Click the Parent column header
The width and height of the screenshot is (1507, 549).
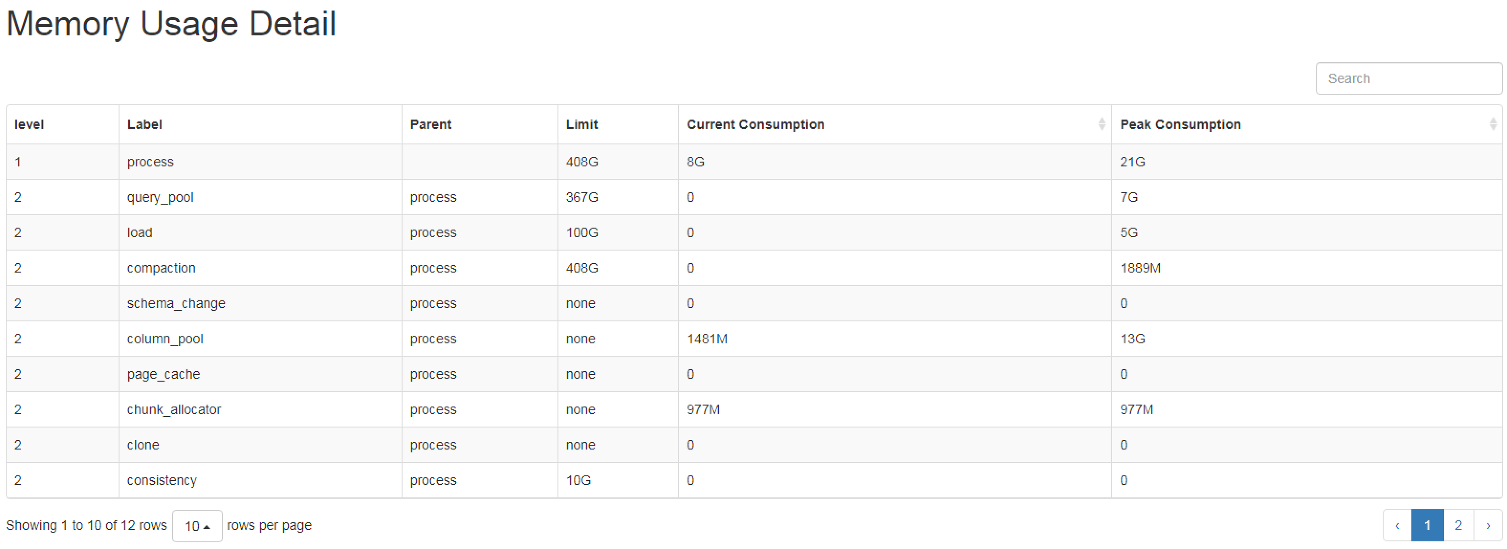(431, 125)
